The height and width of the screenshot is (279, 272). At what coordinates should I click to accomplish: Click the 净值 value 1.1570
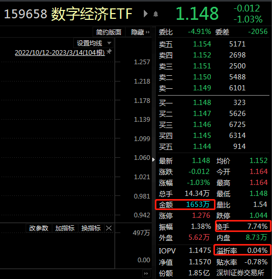pos(200,262)
